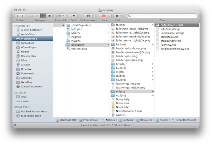Go back with the Vorige back arrow

tap(17, 16)
